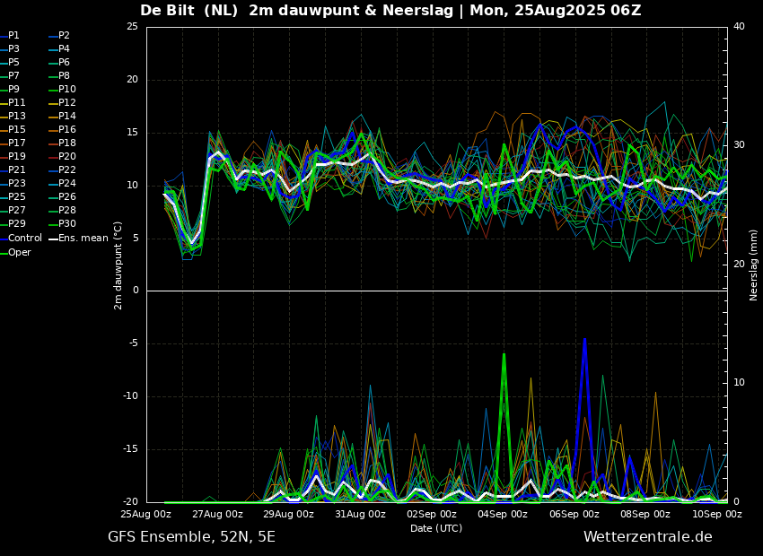Click the 'GFS Ensemble, 52N, 5E' caption
The width and height of the screenshot is (763, 556).
[191, 537]
